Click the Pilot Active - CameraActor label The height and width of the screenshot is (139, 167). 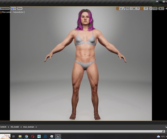(x=13, y=12)
